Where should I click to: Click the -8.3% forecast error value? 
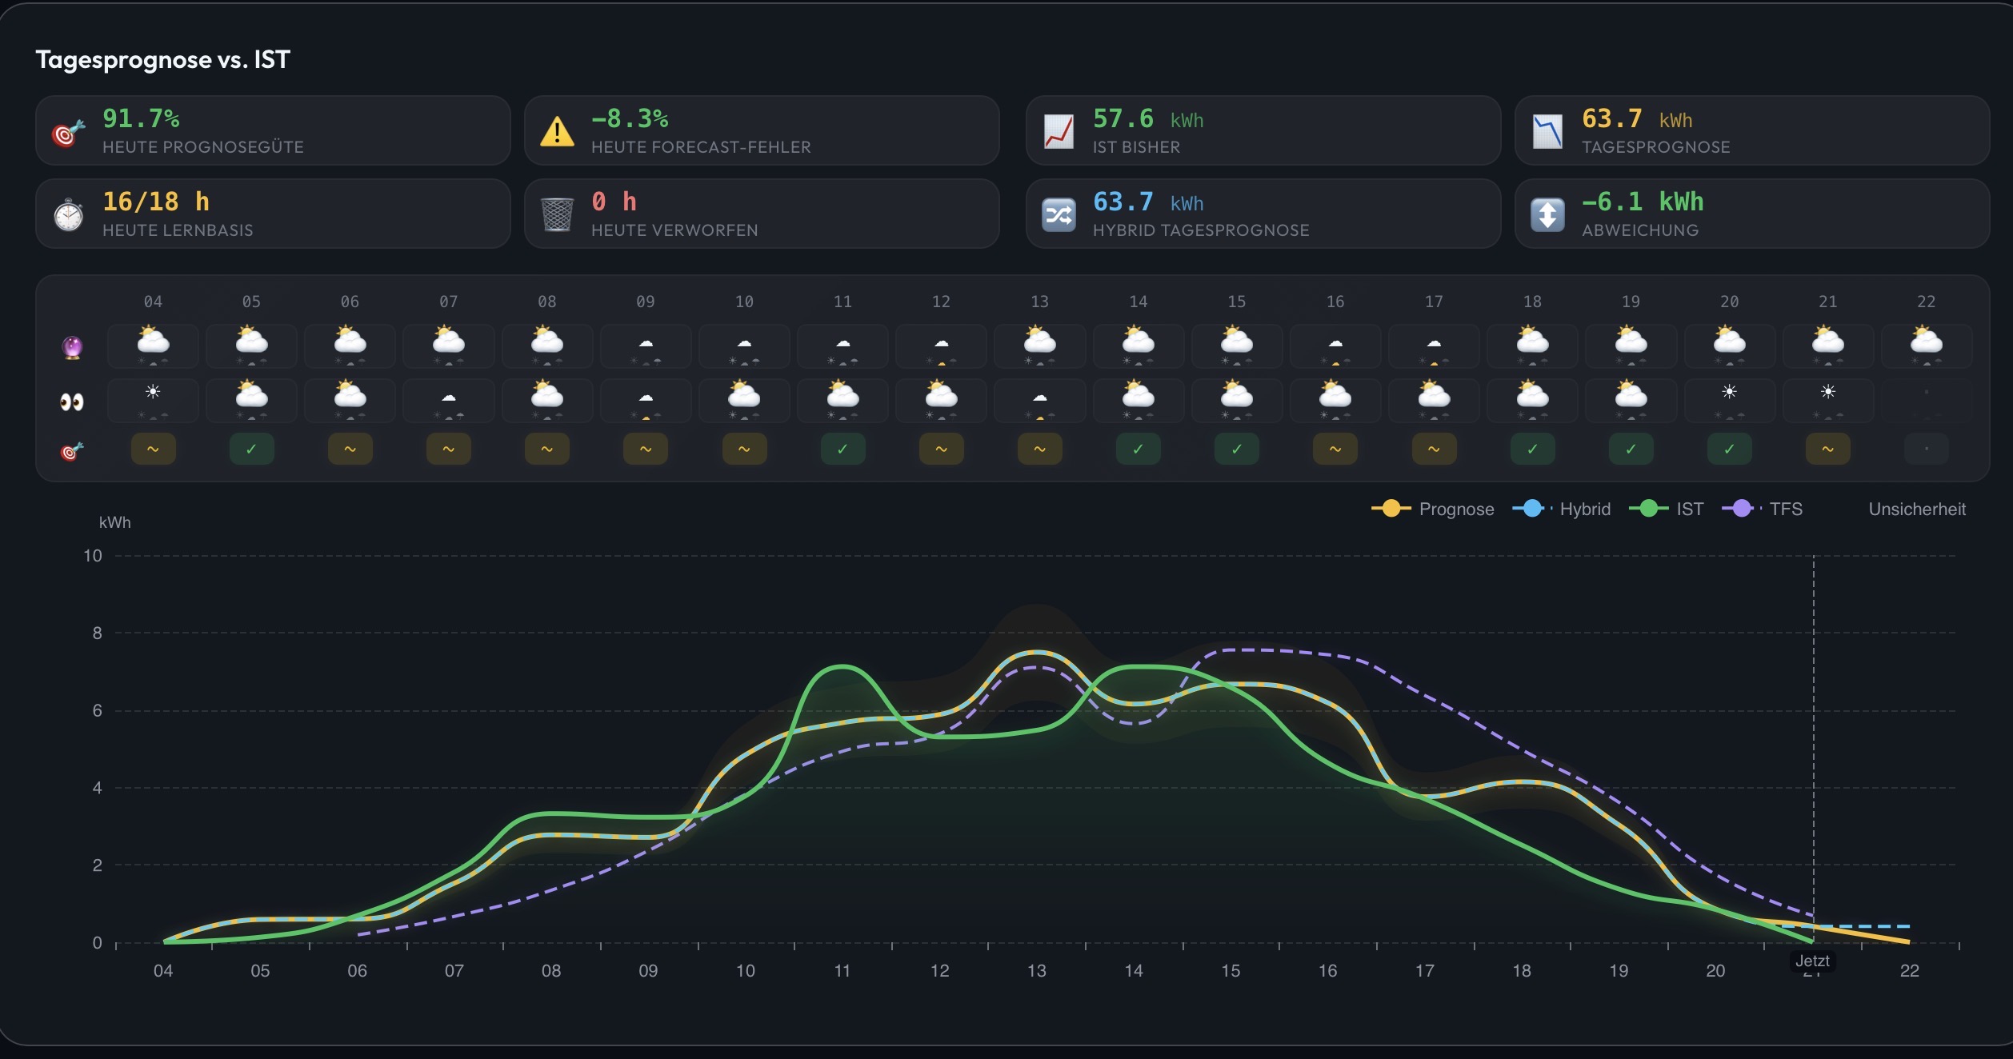coord(630,118)
